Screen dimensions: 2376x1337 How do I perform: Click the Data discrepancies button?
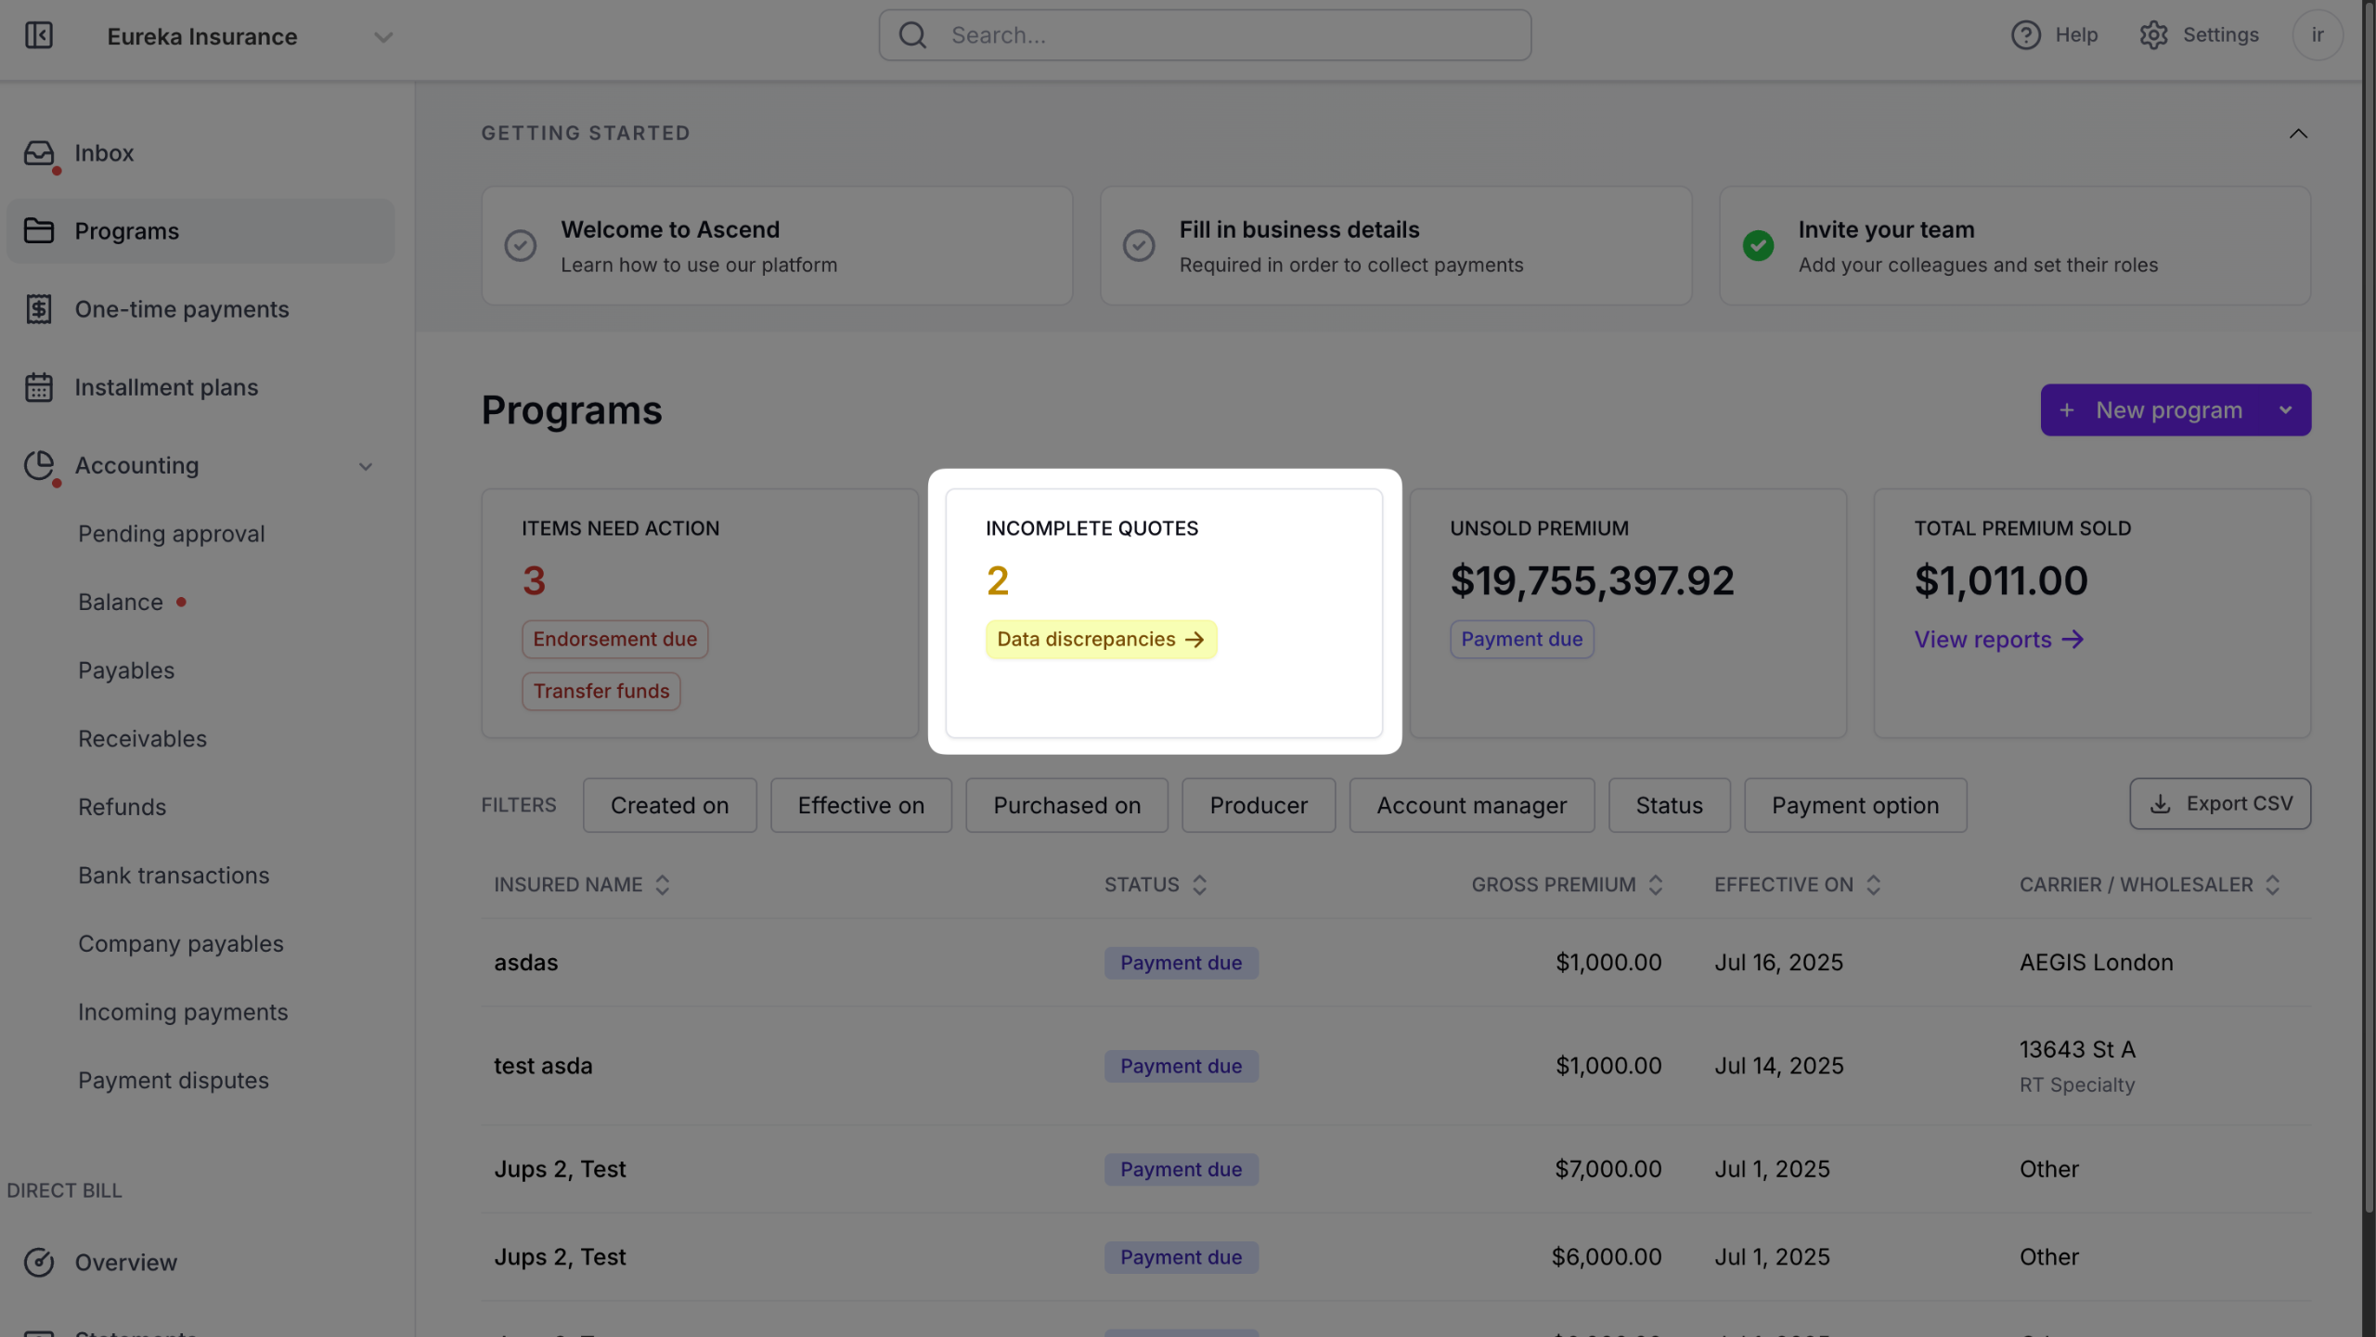(x=1101, y=640)
